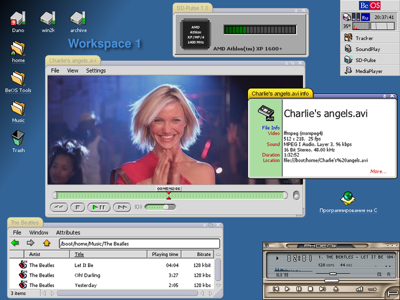
Task: Click the More... link in the file info panel
Action: 378,171
